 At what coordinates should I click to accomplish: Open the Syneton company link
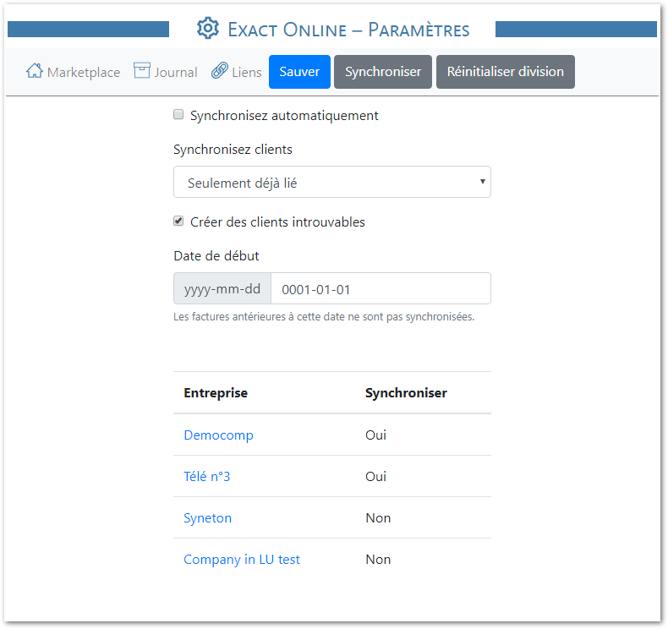pyautogui.click(x=208, y=518)
